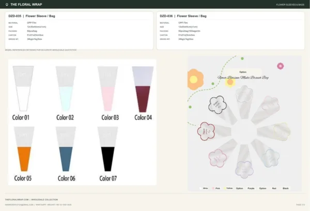Viewport: 310px width, 211px height.
Task: Pick the Color 04 burgundy sleeve
Action: click(143, 89)
